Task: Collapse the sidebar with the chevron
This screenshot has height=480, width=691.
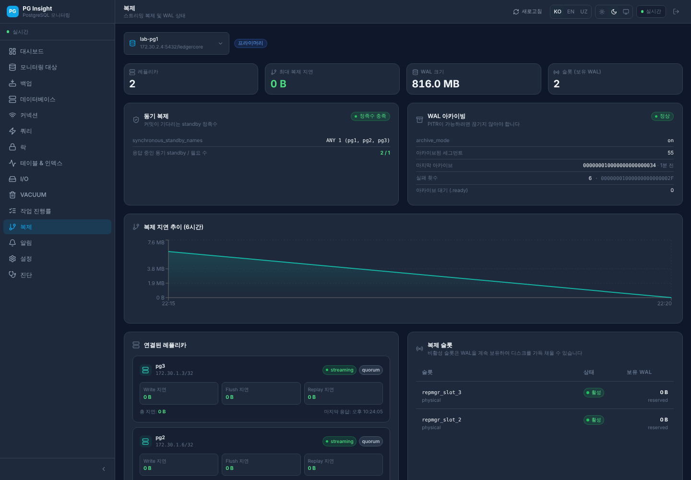Action: 104,469
